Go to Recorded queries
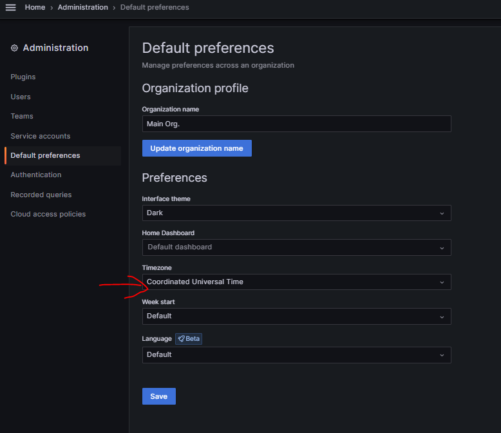 tap(41, 195)
